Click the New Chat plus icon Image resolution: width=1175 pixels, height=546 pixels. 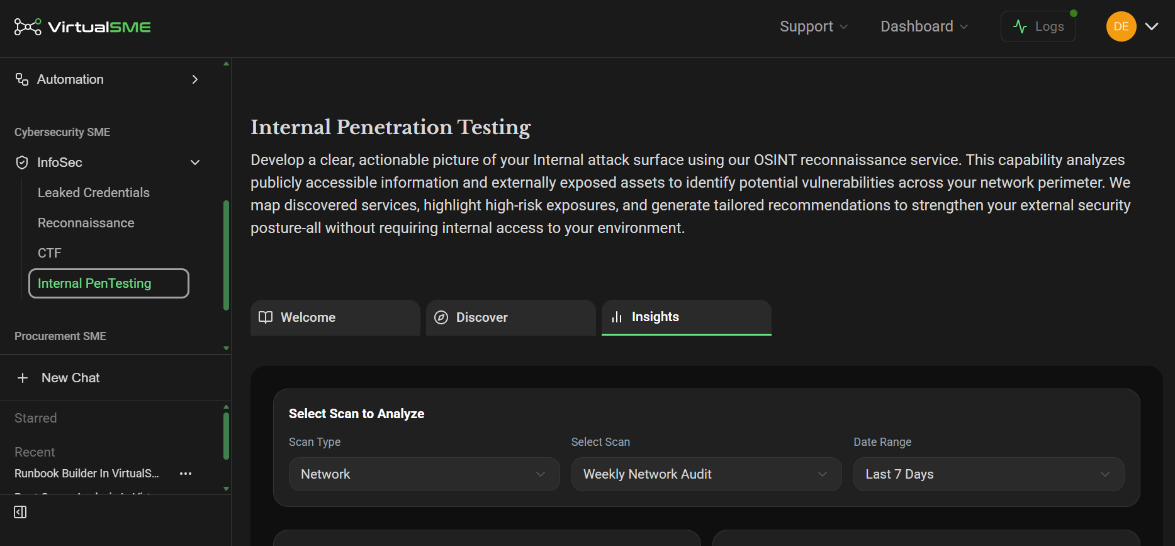[x=23, y=378]
